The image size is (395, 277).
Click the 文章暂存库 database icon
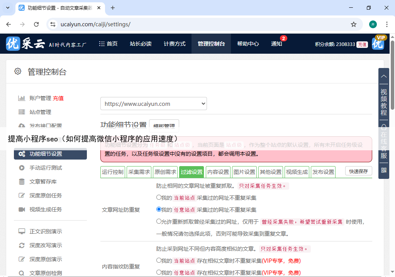click(x=22, y=182)
